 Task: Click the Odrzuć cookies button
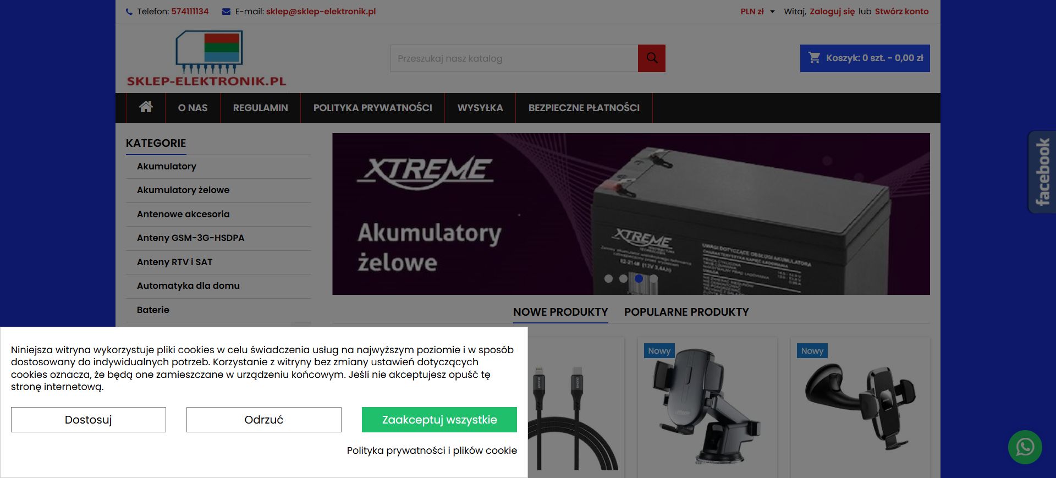point(264,420)
